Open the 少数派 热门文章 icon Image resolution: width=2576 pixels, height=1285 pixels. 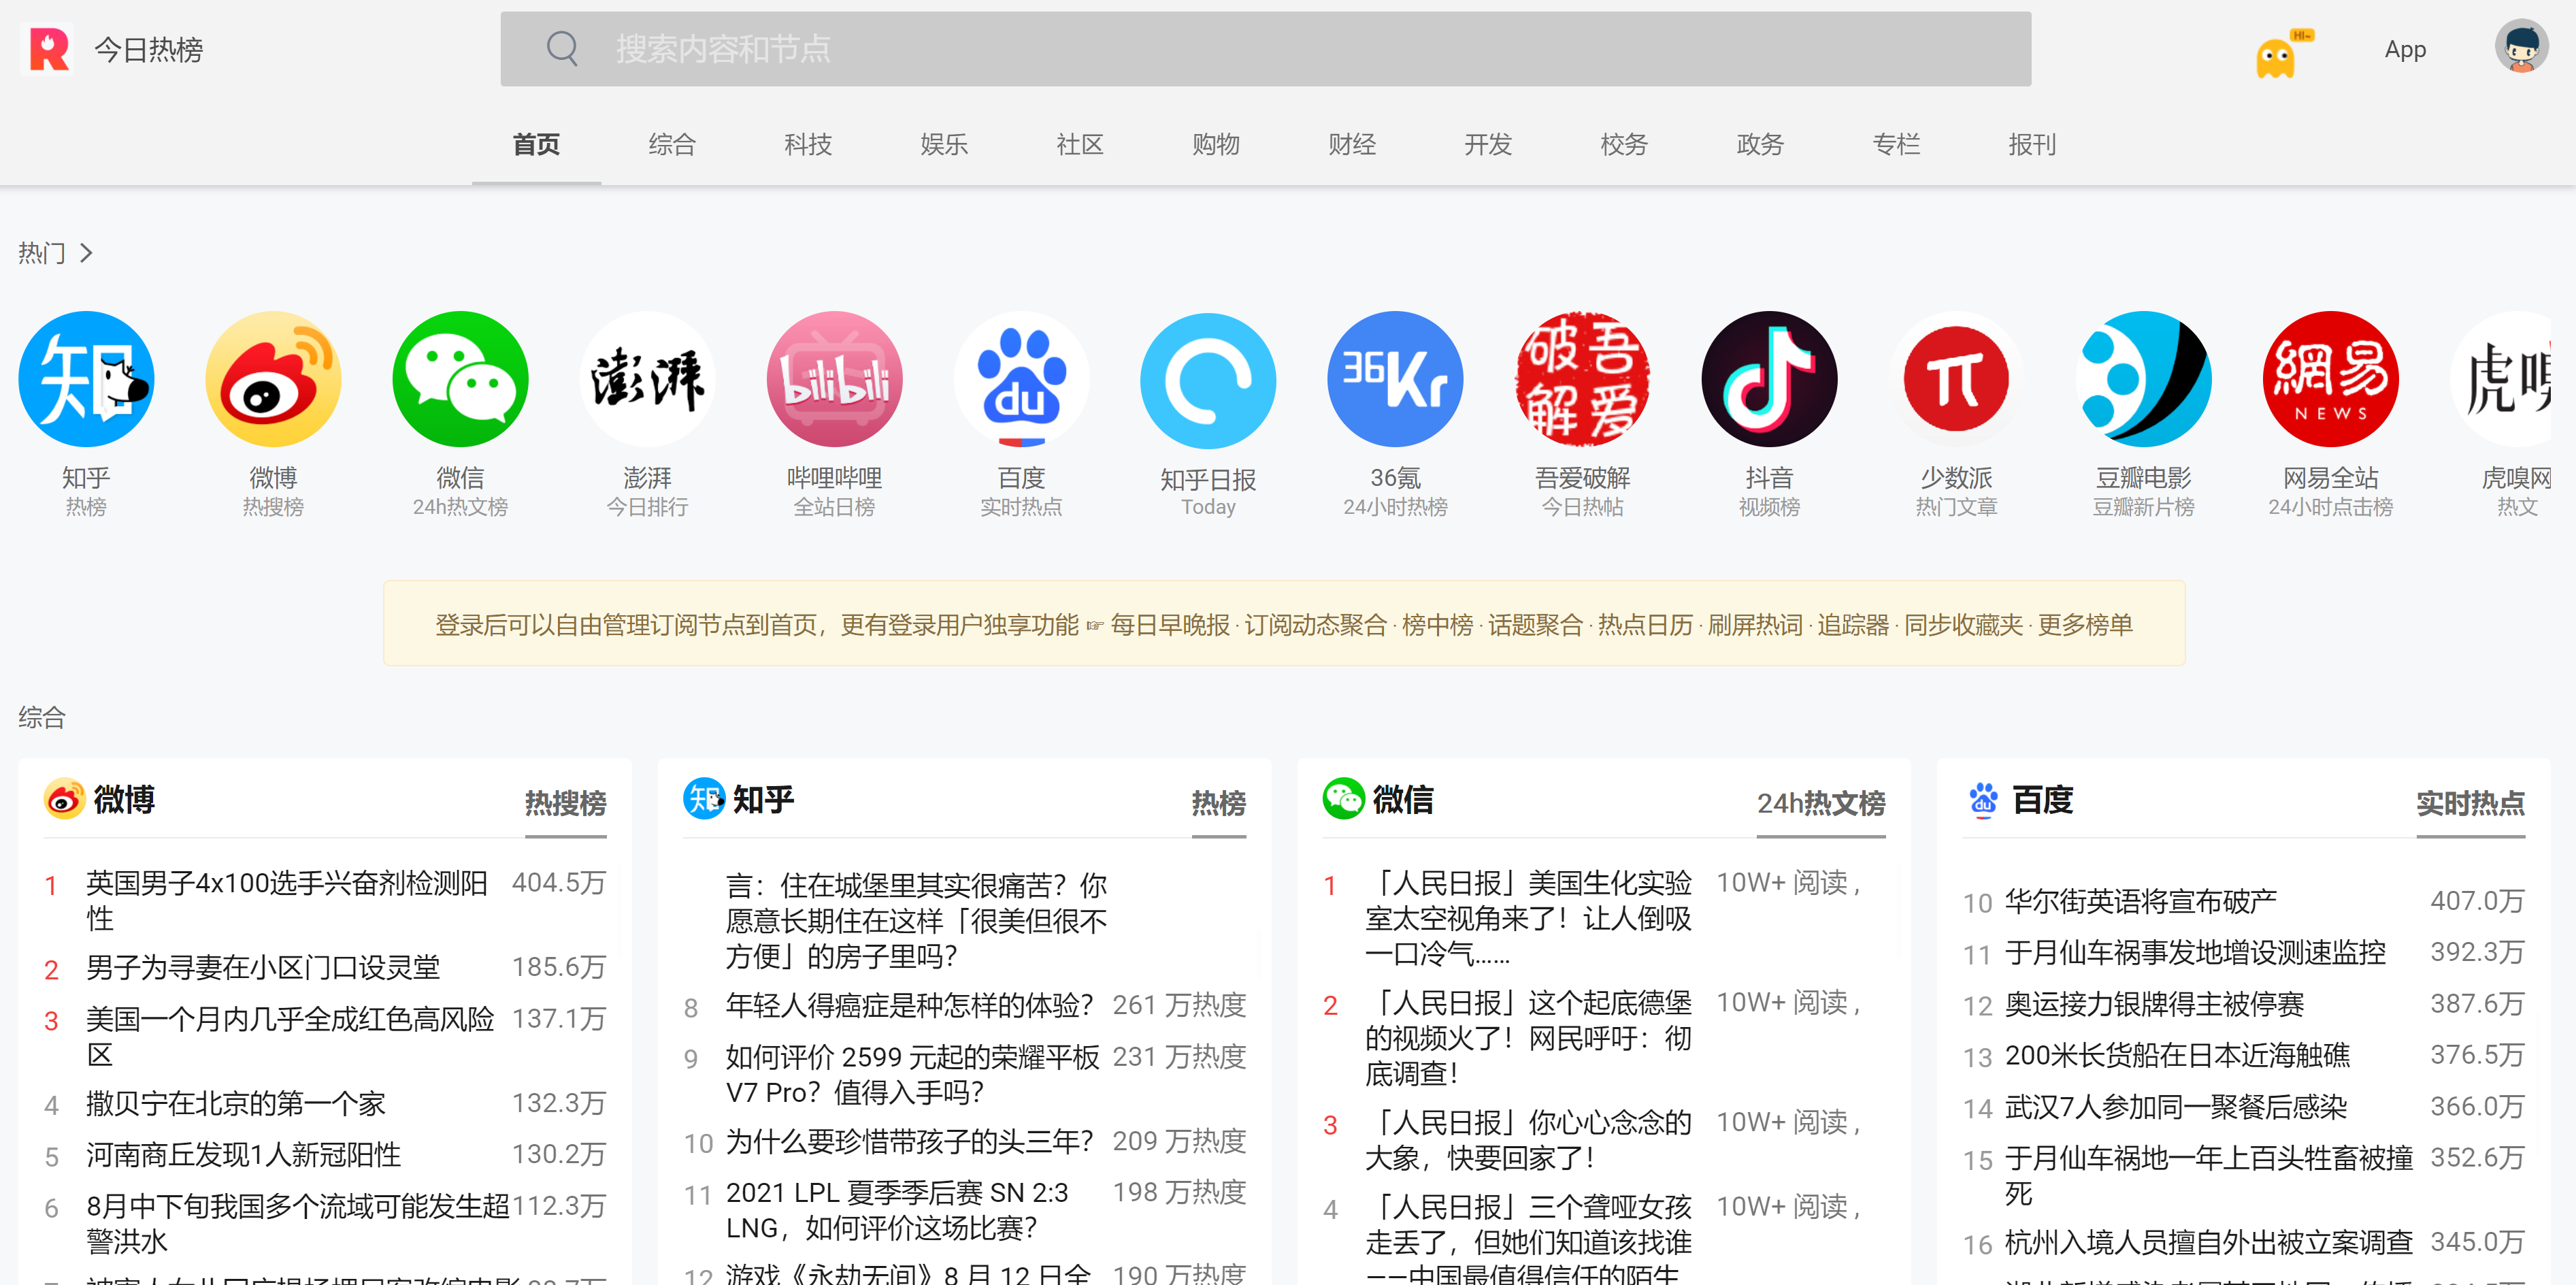[1956, 379]
